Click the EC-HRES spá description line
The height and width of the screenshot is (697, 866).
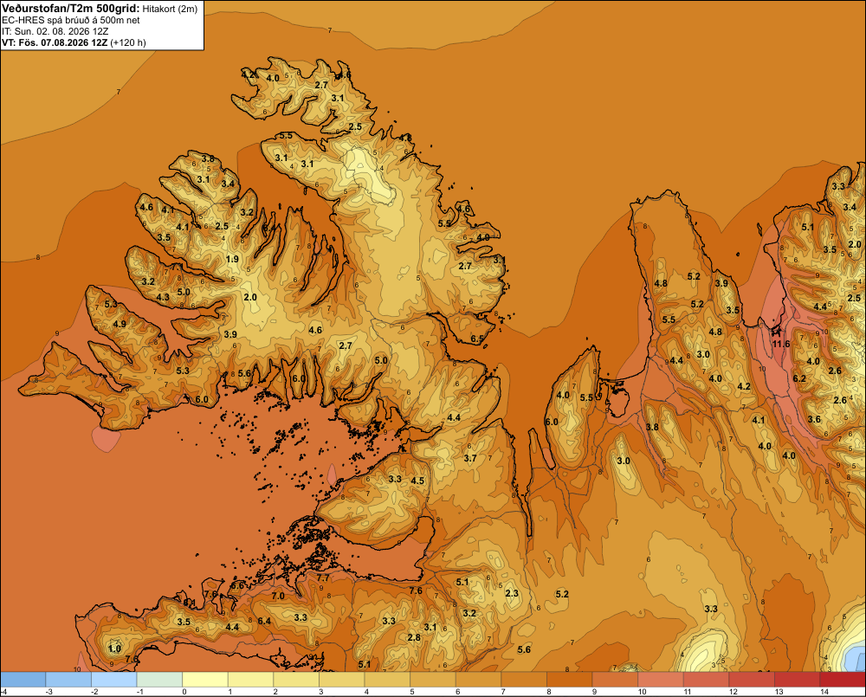pos(71,21)
